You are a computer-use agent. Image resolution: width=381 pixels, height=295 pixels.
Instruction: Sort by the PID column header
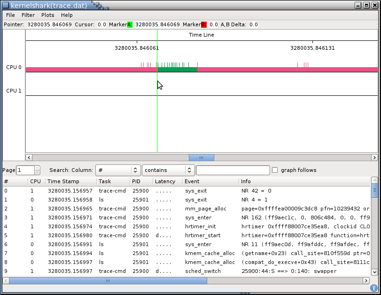pyautogui.click(x=141, y=181)
